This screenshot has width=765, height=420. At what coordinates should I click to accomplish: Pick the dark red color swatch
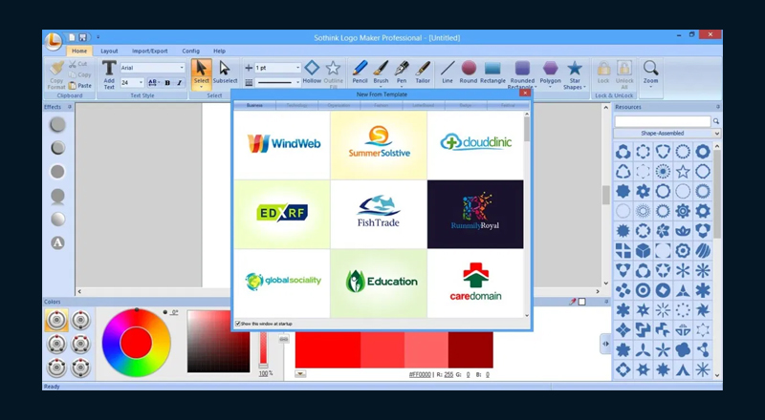(x=470, y=348)
